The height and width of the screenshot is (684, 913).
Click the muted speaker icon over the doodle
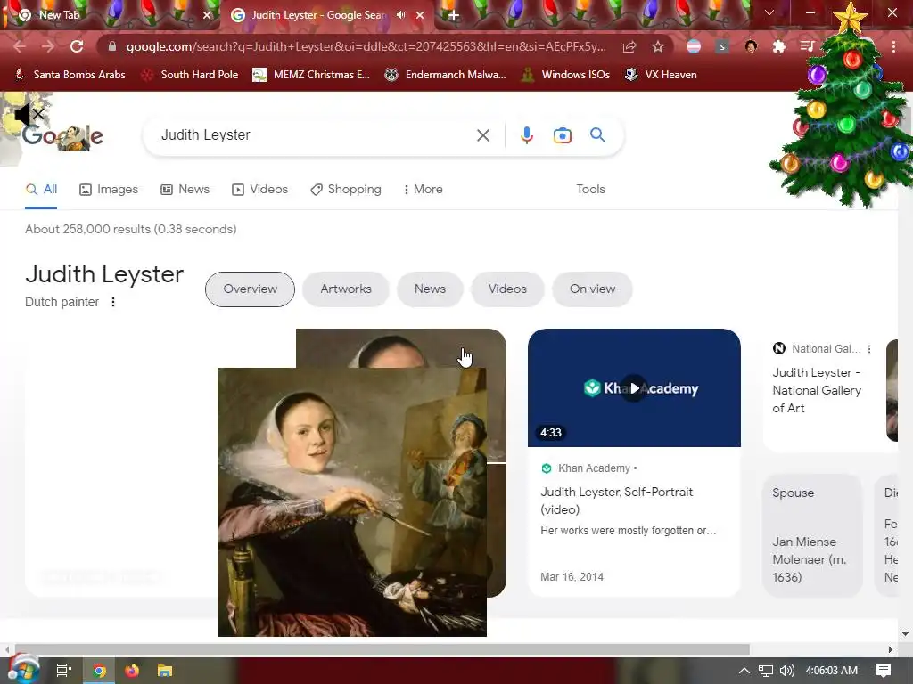(29, 115)
